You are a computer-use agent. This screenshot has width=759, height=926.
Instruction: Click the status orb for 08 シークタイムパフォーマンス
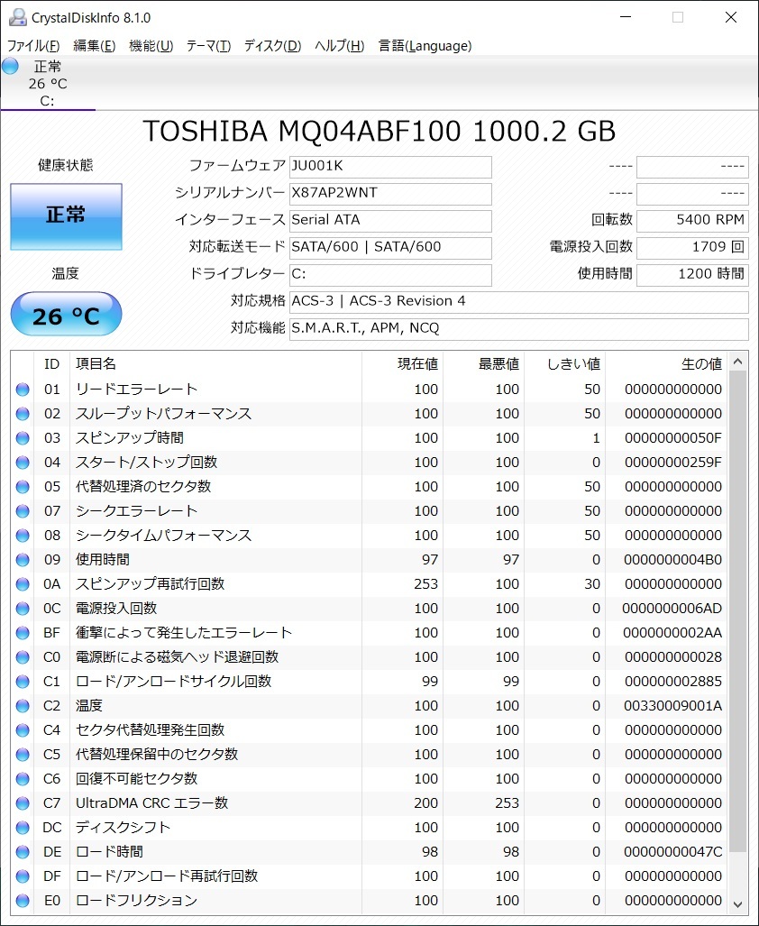pyautogui.click(x=23, y=536)
